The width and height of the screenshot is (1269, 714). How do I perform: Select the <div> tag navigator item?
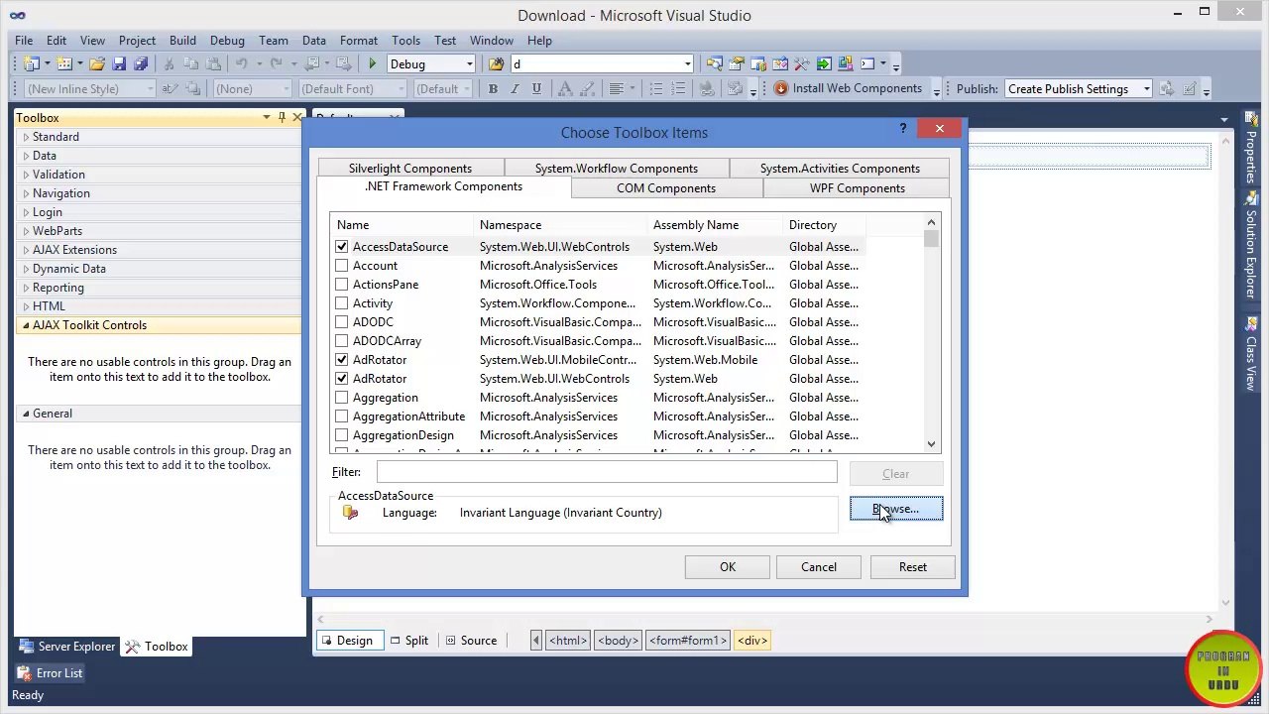click(x=751, y=641)
